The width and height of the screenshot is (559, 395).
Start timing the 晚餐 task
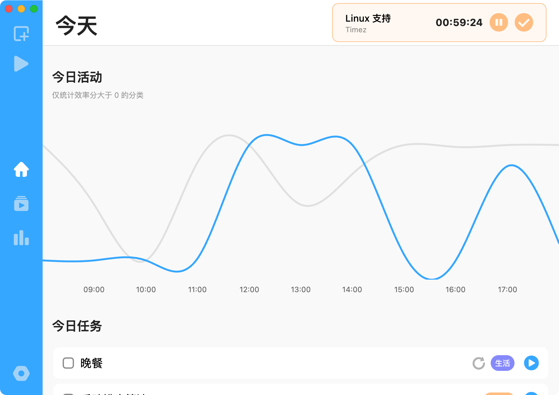[x=531, y=363]
